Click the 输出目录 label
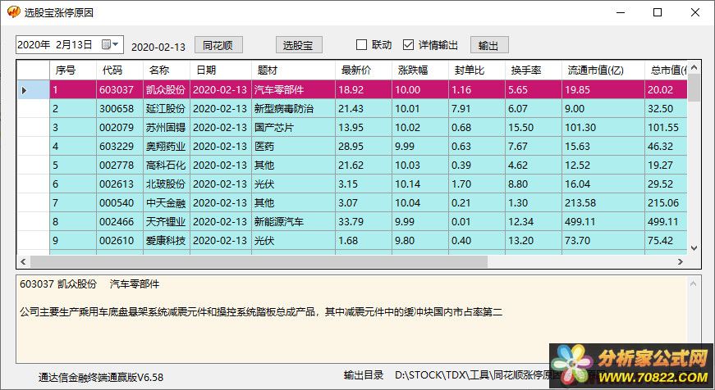 [364, 375]
